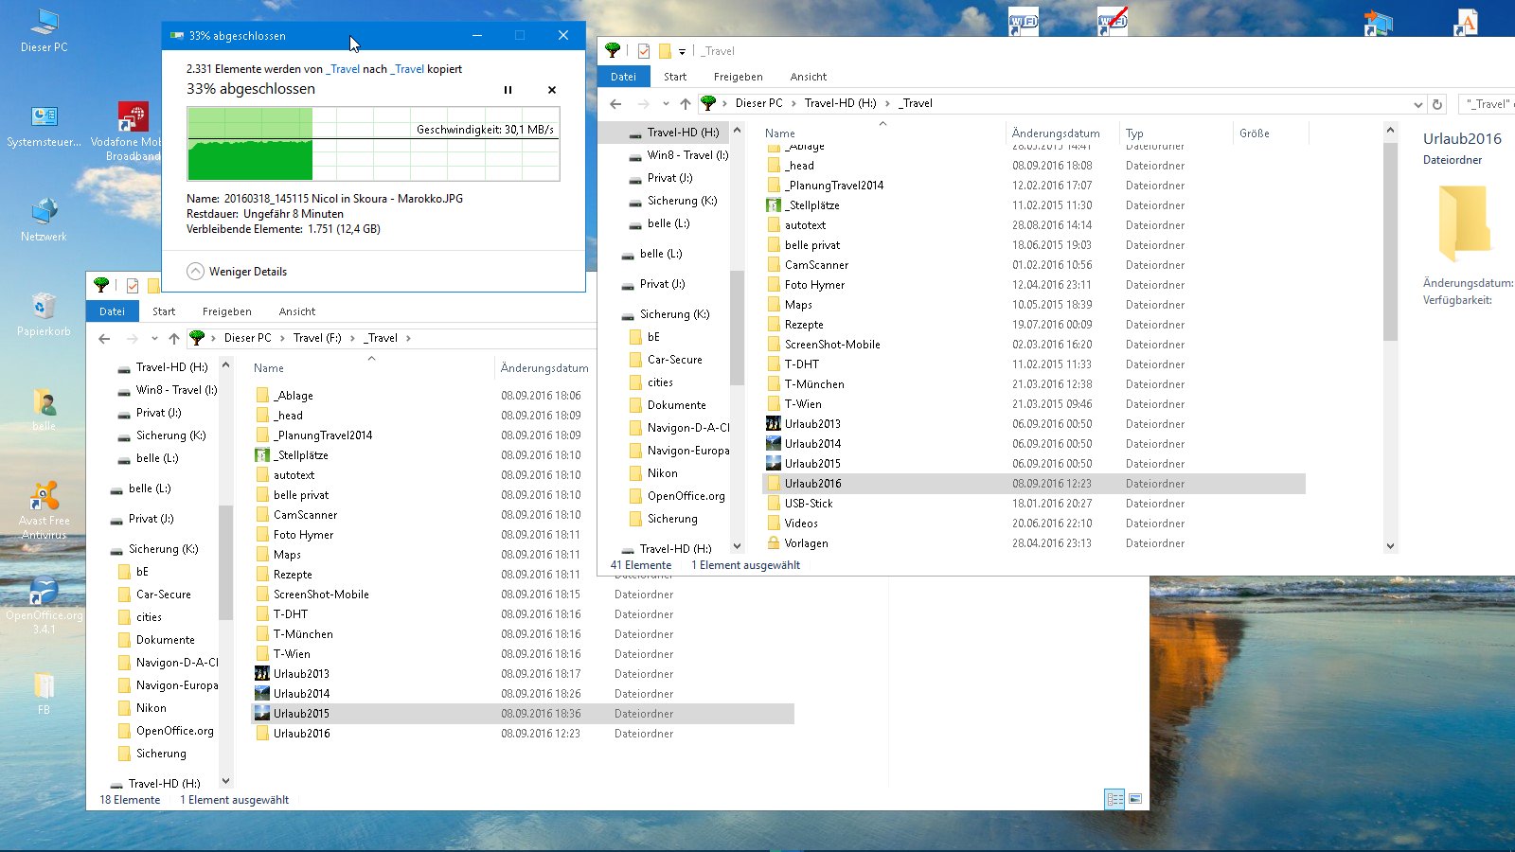Click the search box in H: window

pyautogui.click(x=1488, y=104)
